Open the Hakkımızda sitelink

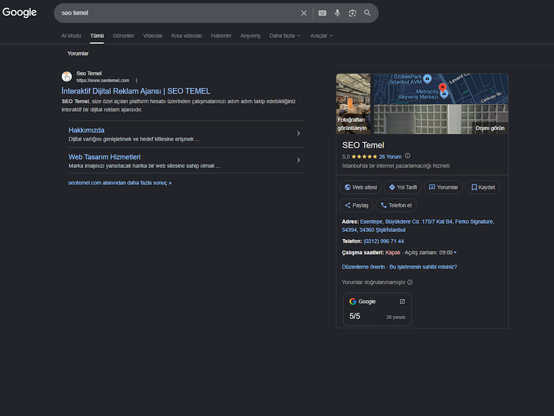[x=86, y=130]
